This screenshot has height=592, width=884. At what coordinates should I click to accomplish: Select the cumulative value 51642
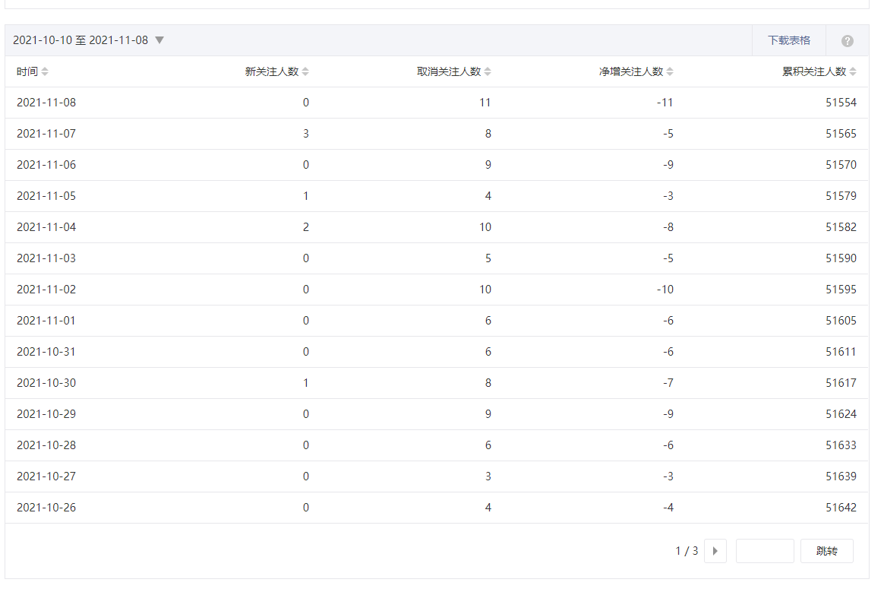[x=841, y=508]
